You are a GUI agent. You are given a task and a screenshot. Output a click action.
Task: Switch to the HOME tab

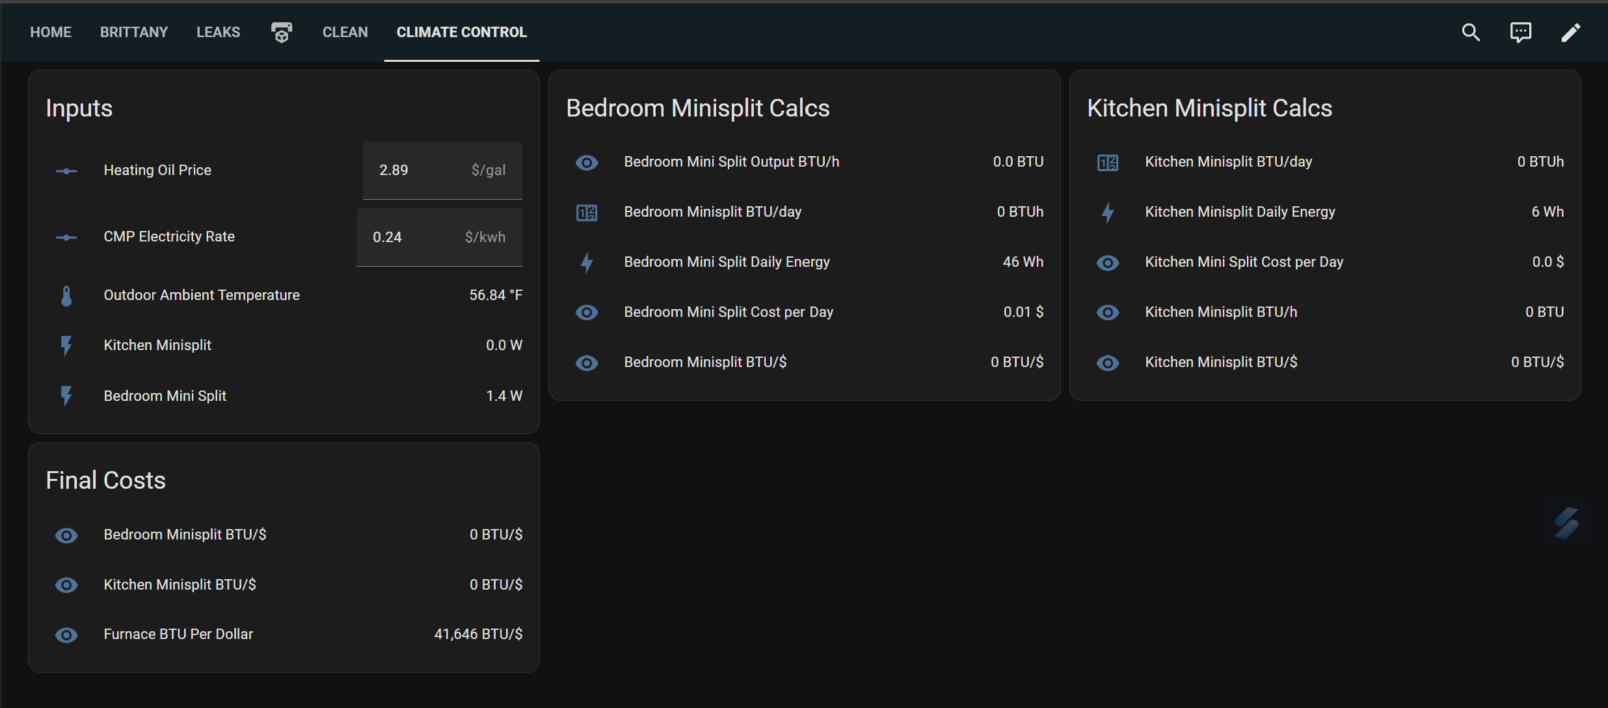pyautogui.click(x=51, y=32)
